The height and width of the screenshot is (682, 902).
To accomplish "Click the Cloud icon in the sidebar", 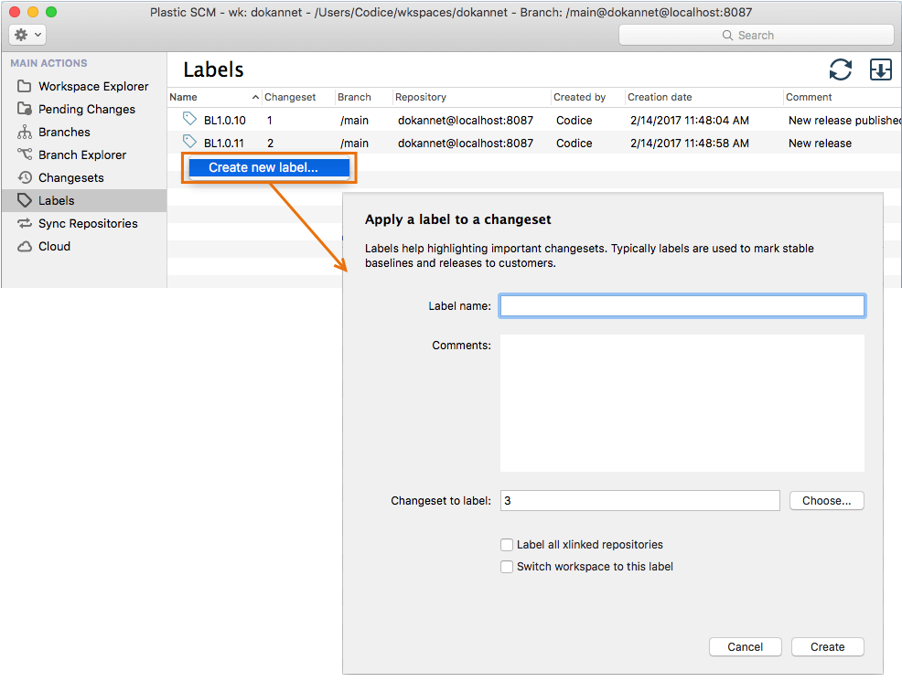I will click(x=24, y=247).
